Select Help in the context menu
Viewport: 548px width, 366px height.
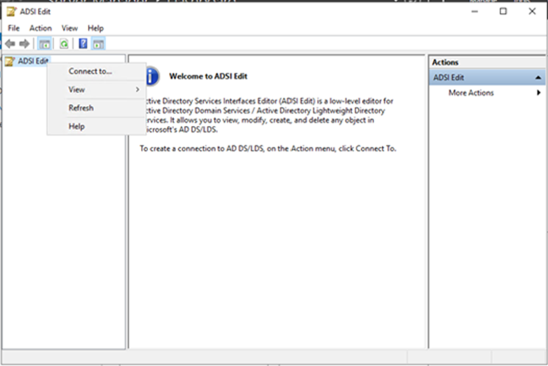pos(97,126)
